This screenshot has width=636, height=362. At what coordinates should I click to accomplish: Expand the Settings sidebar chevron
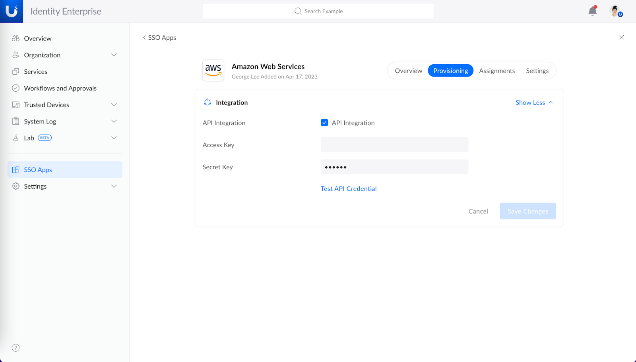114,186
